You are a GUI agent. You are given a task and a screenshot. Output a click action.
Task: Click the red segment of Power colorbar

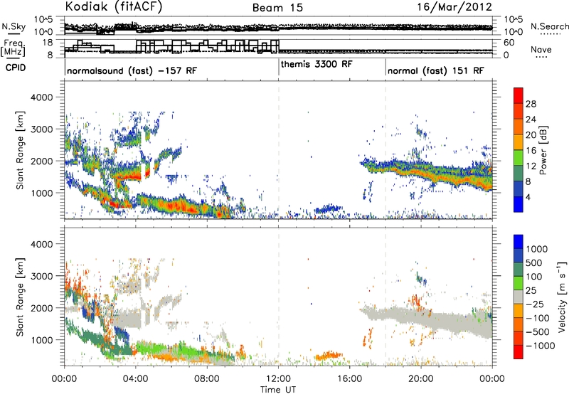[x=519, y=95]
